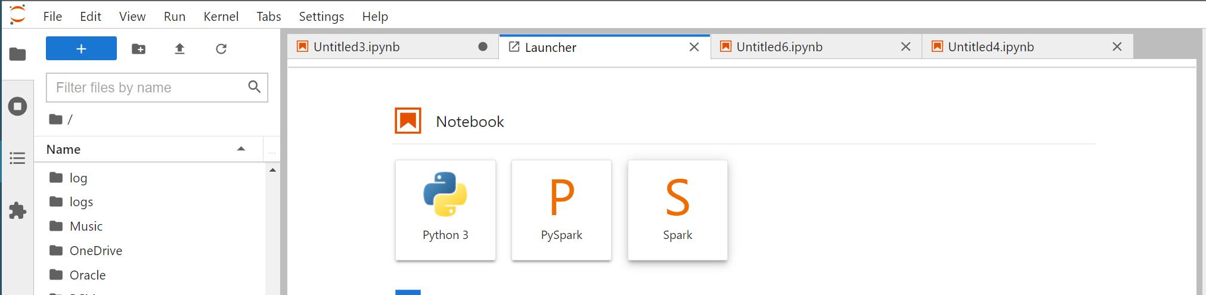Open the Extension Manager puzzle icon
This screenshot has height=295, width=1206.
point(18,210)
